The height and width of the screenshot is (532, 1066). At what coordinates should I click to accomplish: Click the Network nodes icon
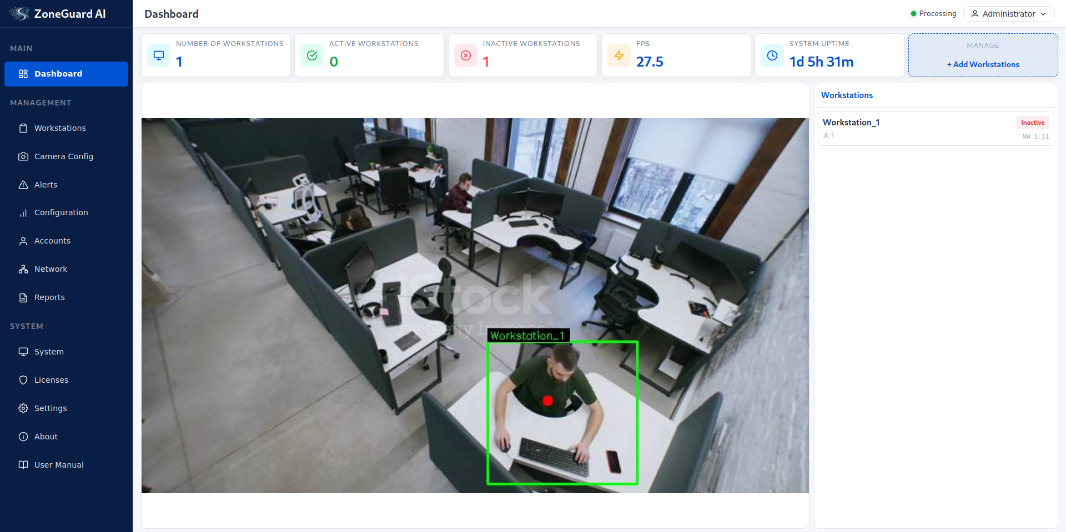(23, 269)
